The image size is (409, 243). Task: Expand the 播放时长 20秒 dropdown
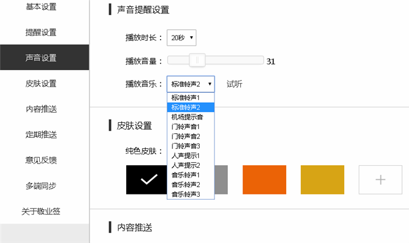pyautogui.click(x=181, y=38)
